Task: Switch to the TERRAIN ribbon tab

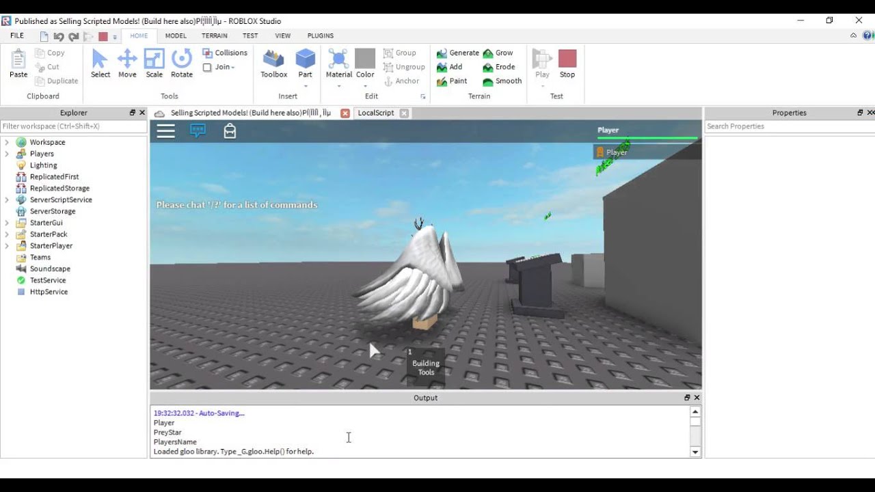Action: (215, 36)
